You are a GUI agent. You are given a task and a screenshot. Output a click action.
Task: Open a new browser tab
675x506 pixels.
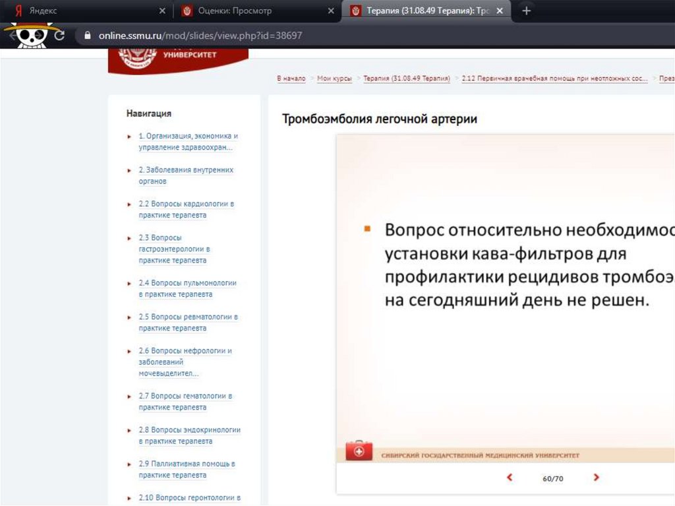[x=526, y=11]
